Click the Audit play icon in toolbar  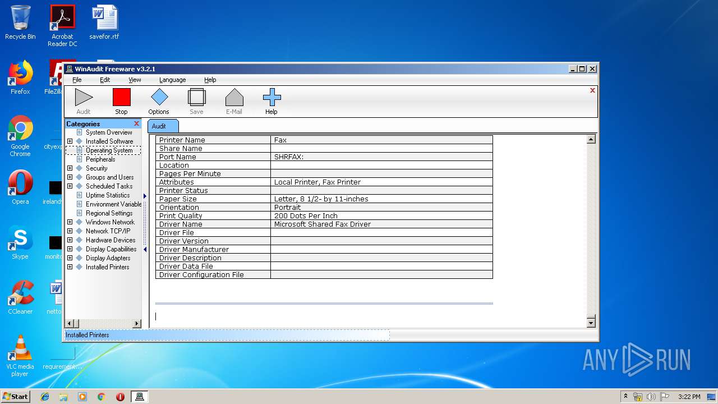click(84, 98)
